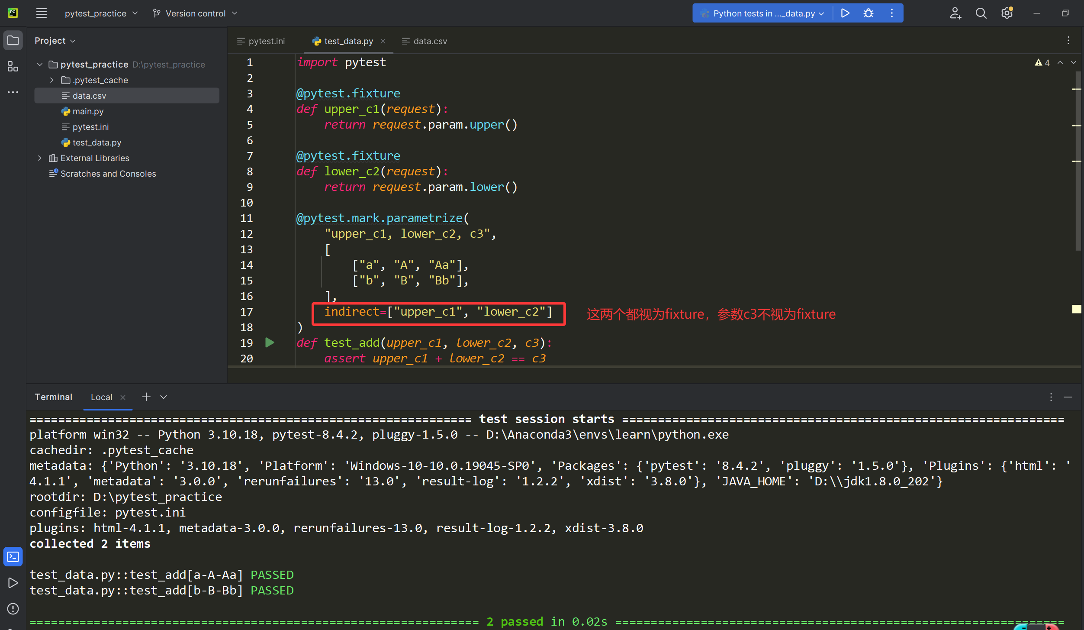Open the run configuration dropdown
This screenshot has width=1084, height=630.
(x=764, y=13)
